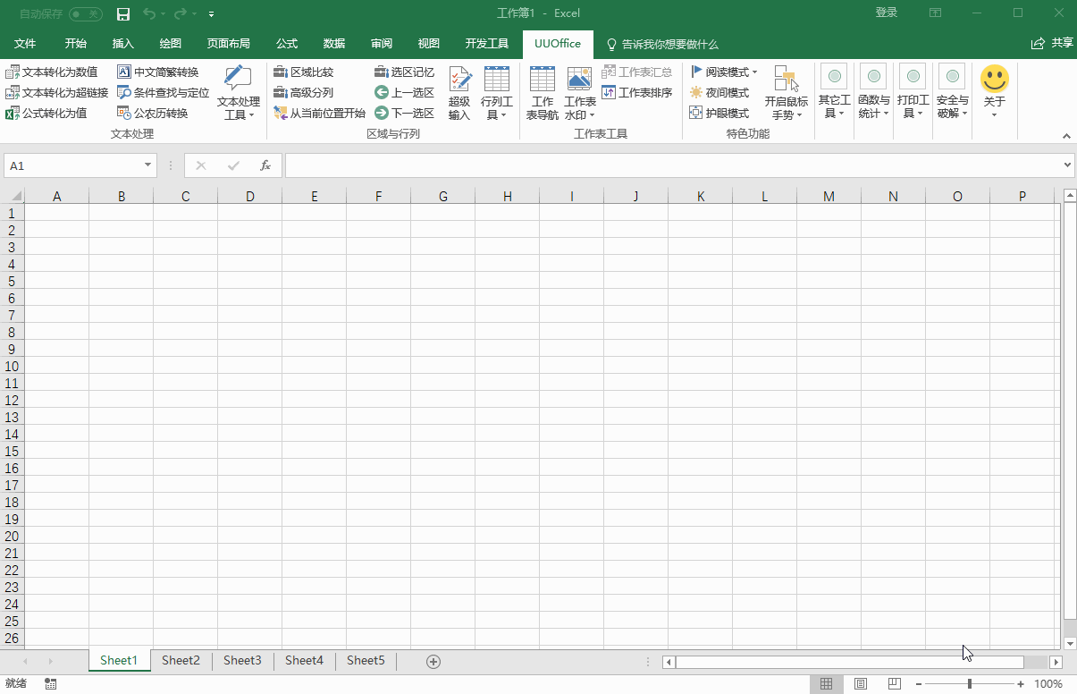Switch to the 开发工具 ribbon tab
The image size is (1077, 694).
coord(487,43)
